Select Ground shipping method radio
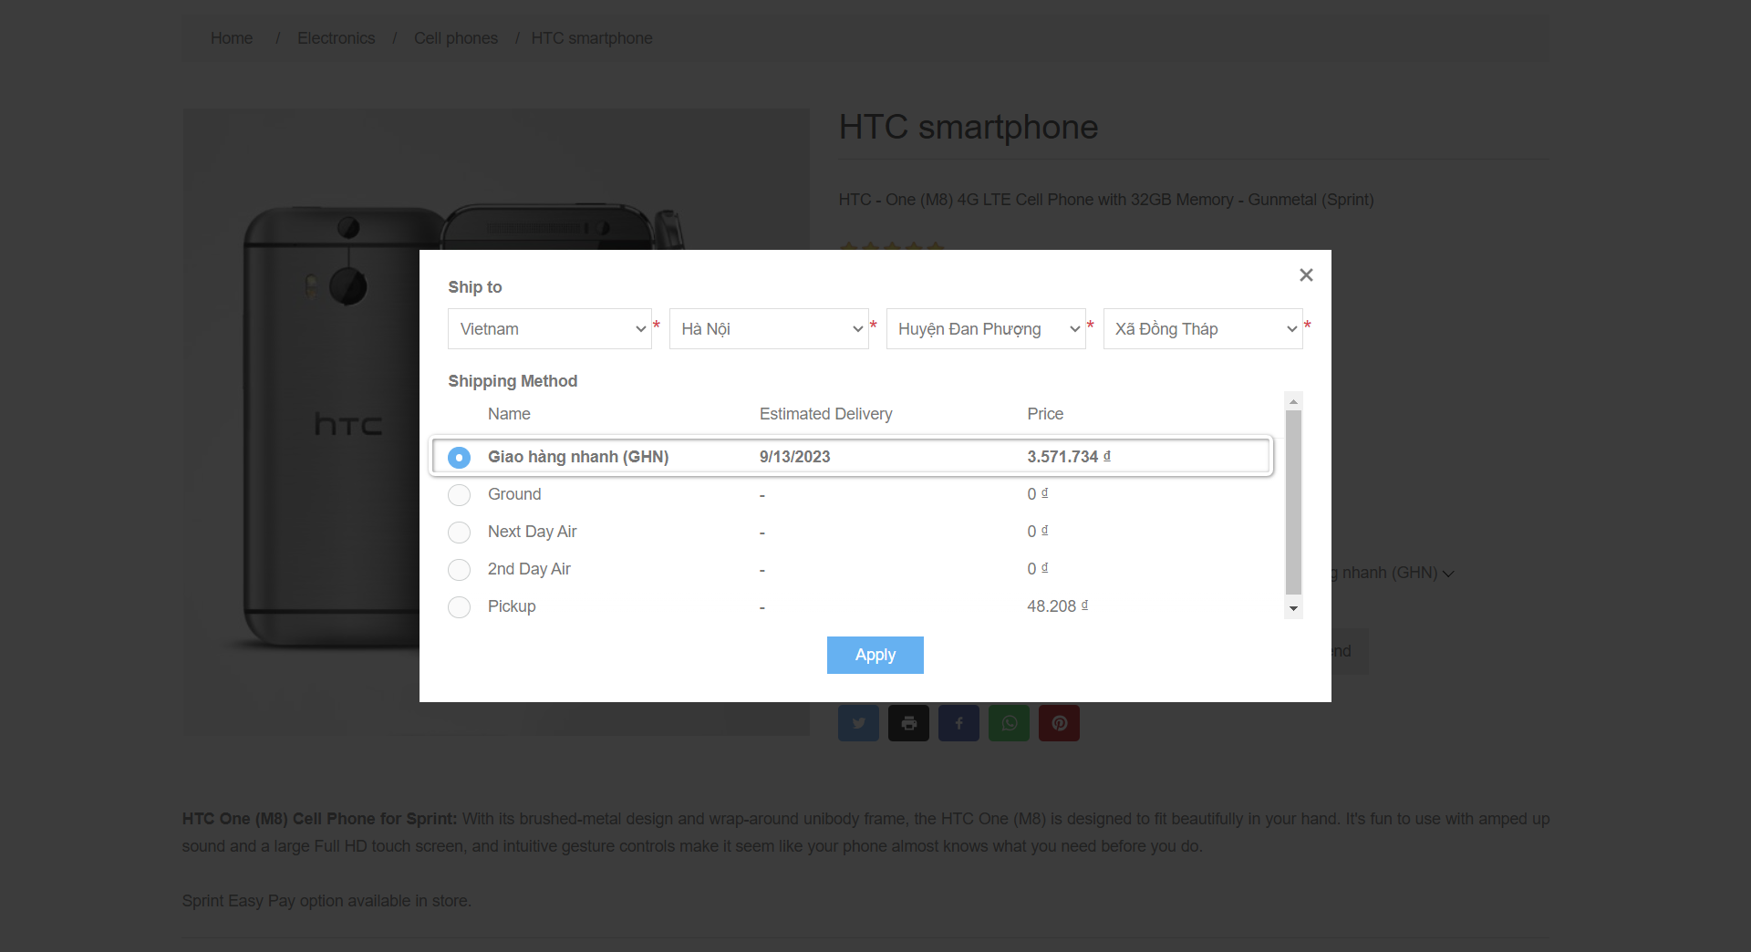The image size is (1751, 952). point(460,494)
